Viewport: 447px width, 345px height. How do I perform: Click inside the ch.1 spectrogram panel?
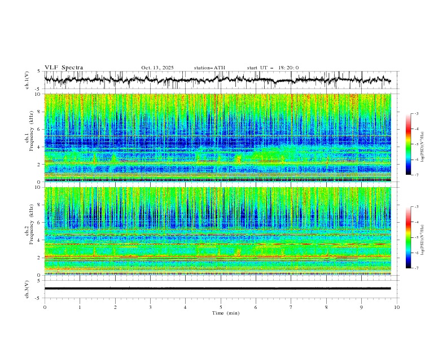pyautogui.click(x=217, y=138)
